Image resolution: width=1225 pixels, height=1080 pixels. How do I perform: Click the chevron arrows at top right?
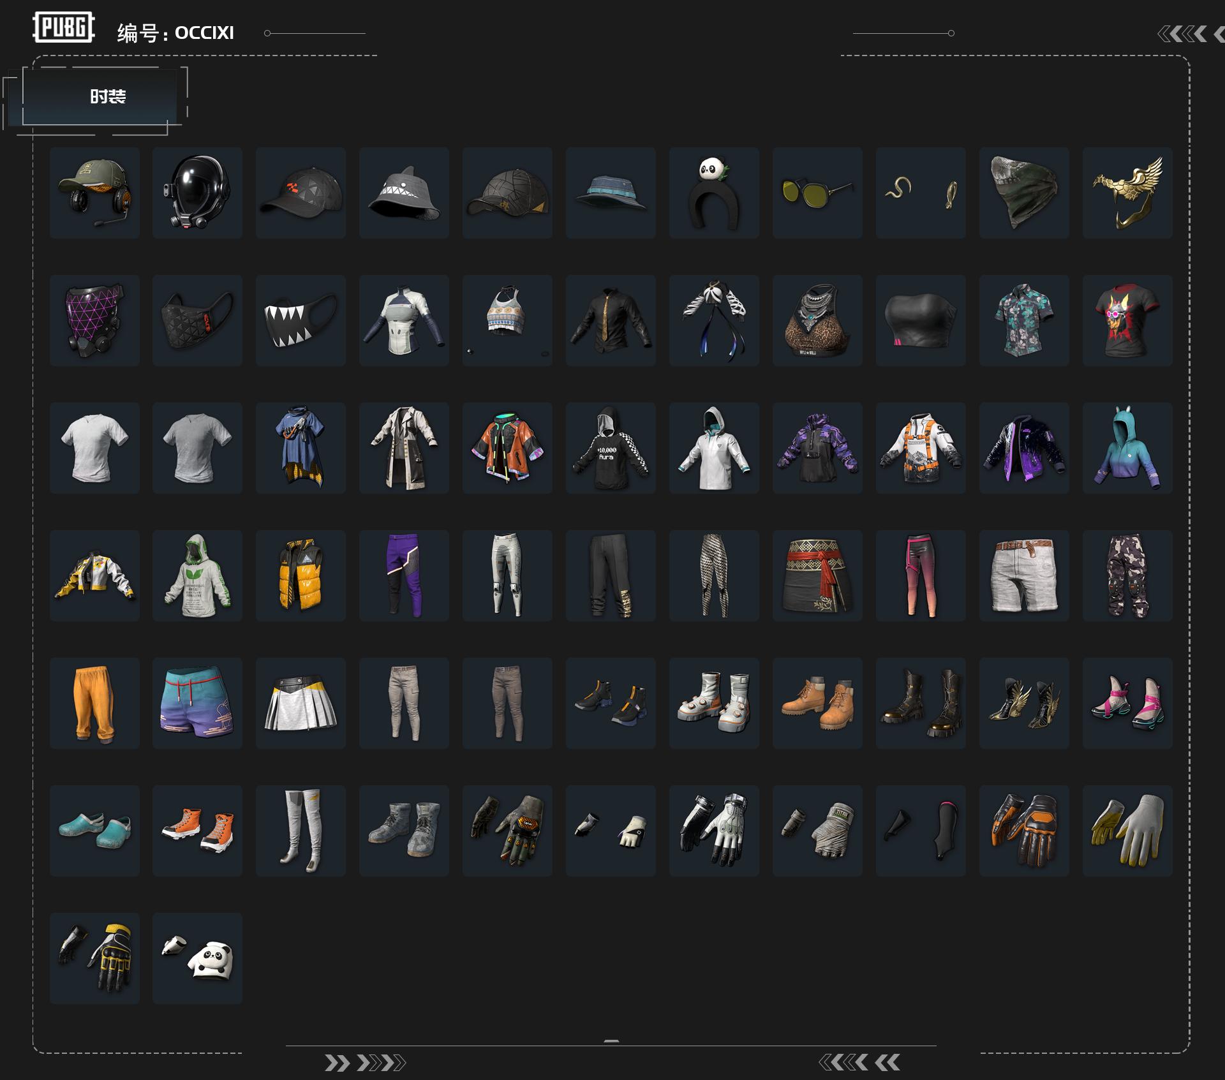pyautogui.click(x=1190, y=34)
